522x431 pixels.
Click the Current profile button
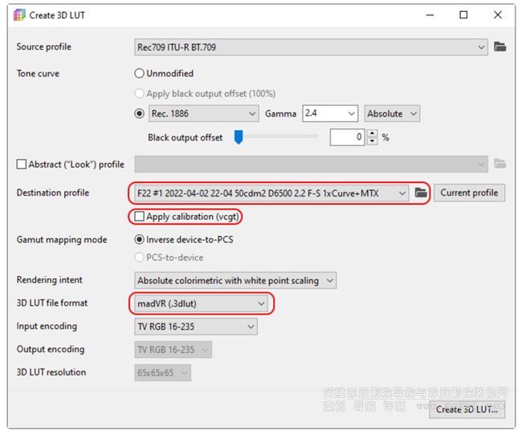469,193
